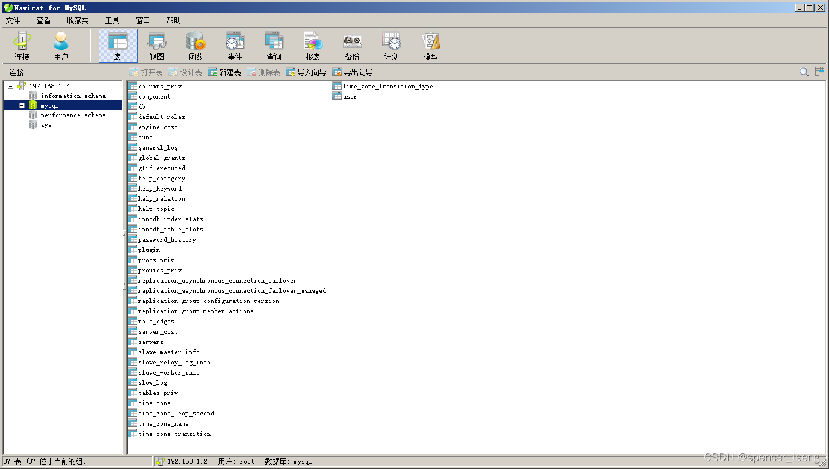Viewport: 829px width, 469px height.
Task: Select the 用户 (Users) manager icon
Action: tap(60, 45)
